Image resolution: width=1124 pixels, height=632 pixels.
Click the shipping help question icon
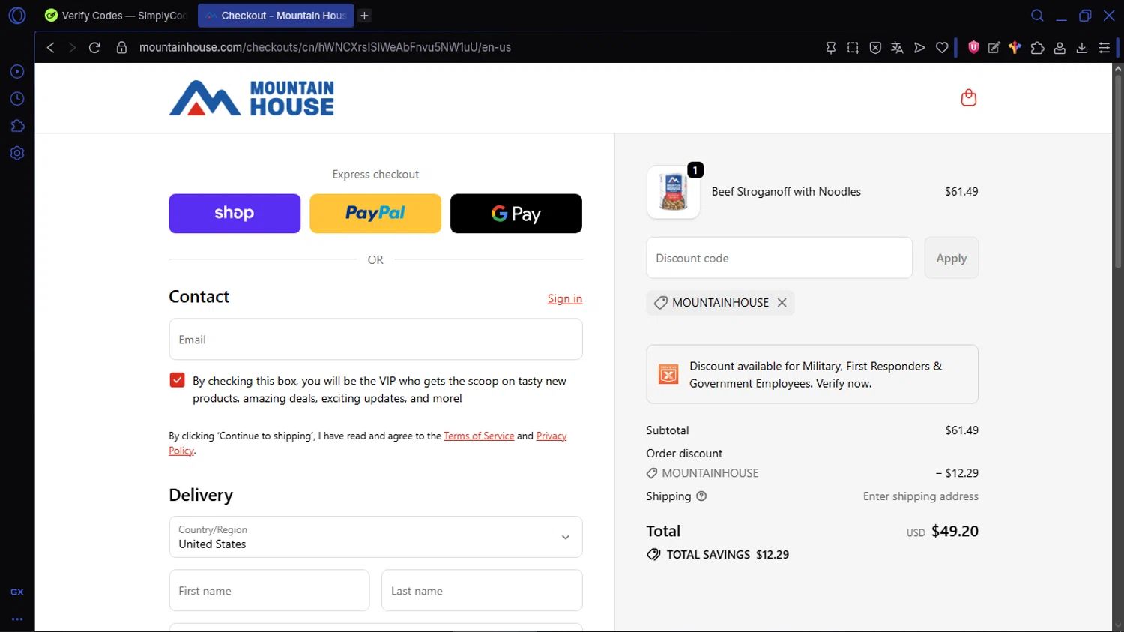point(701,496)
